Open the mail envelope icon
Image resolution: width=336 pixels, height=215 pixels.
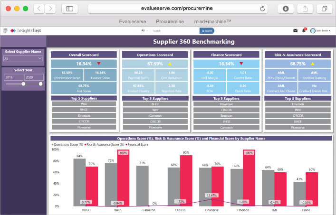click(295, 30)
